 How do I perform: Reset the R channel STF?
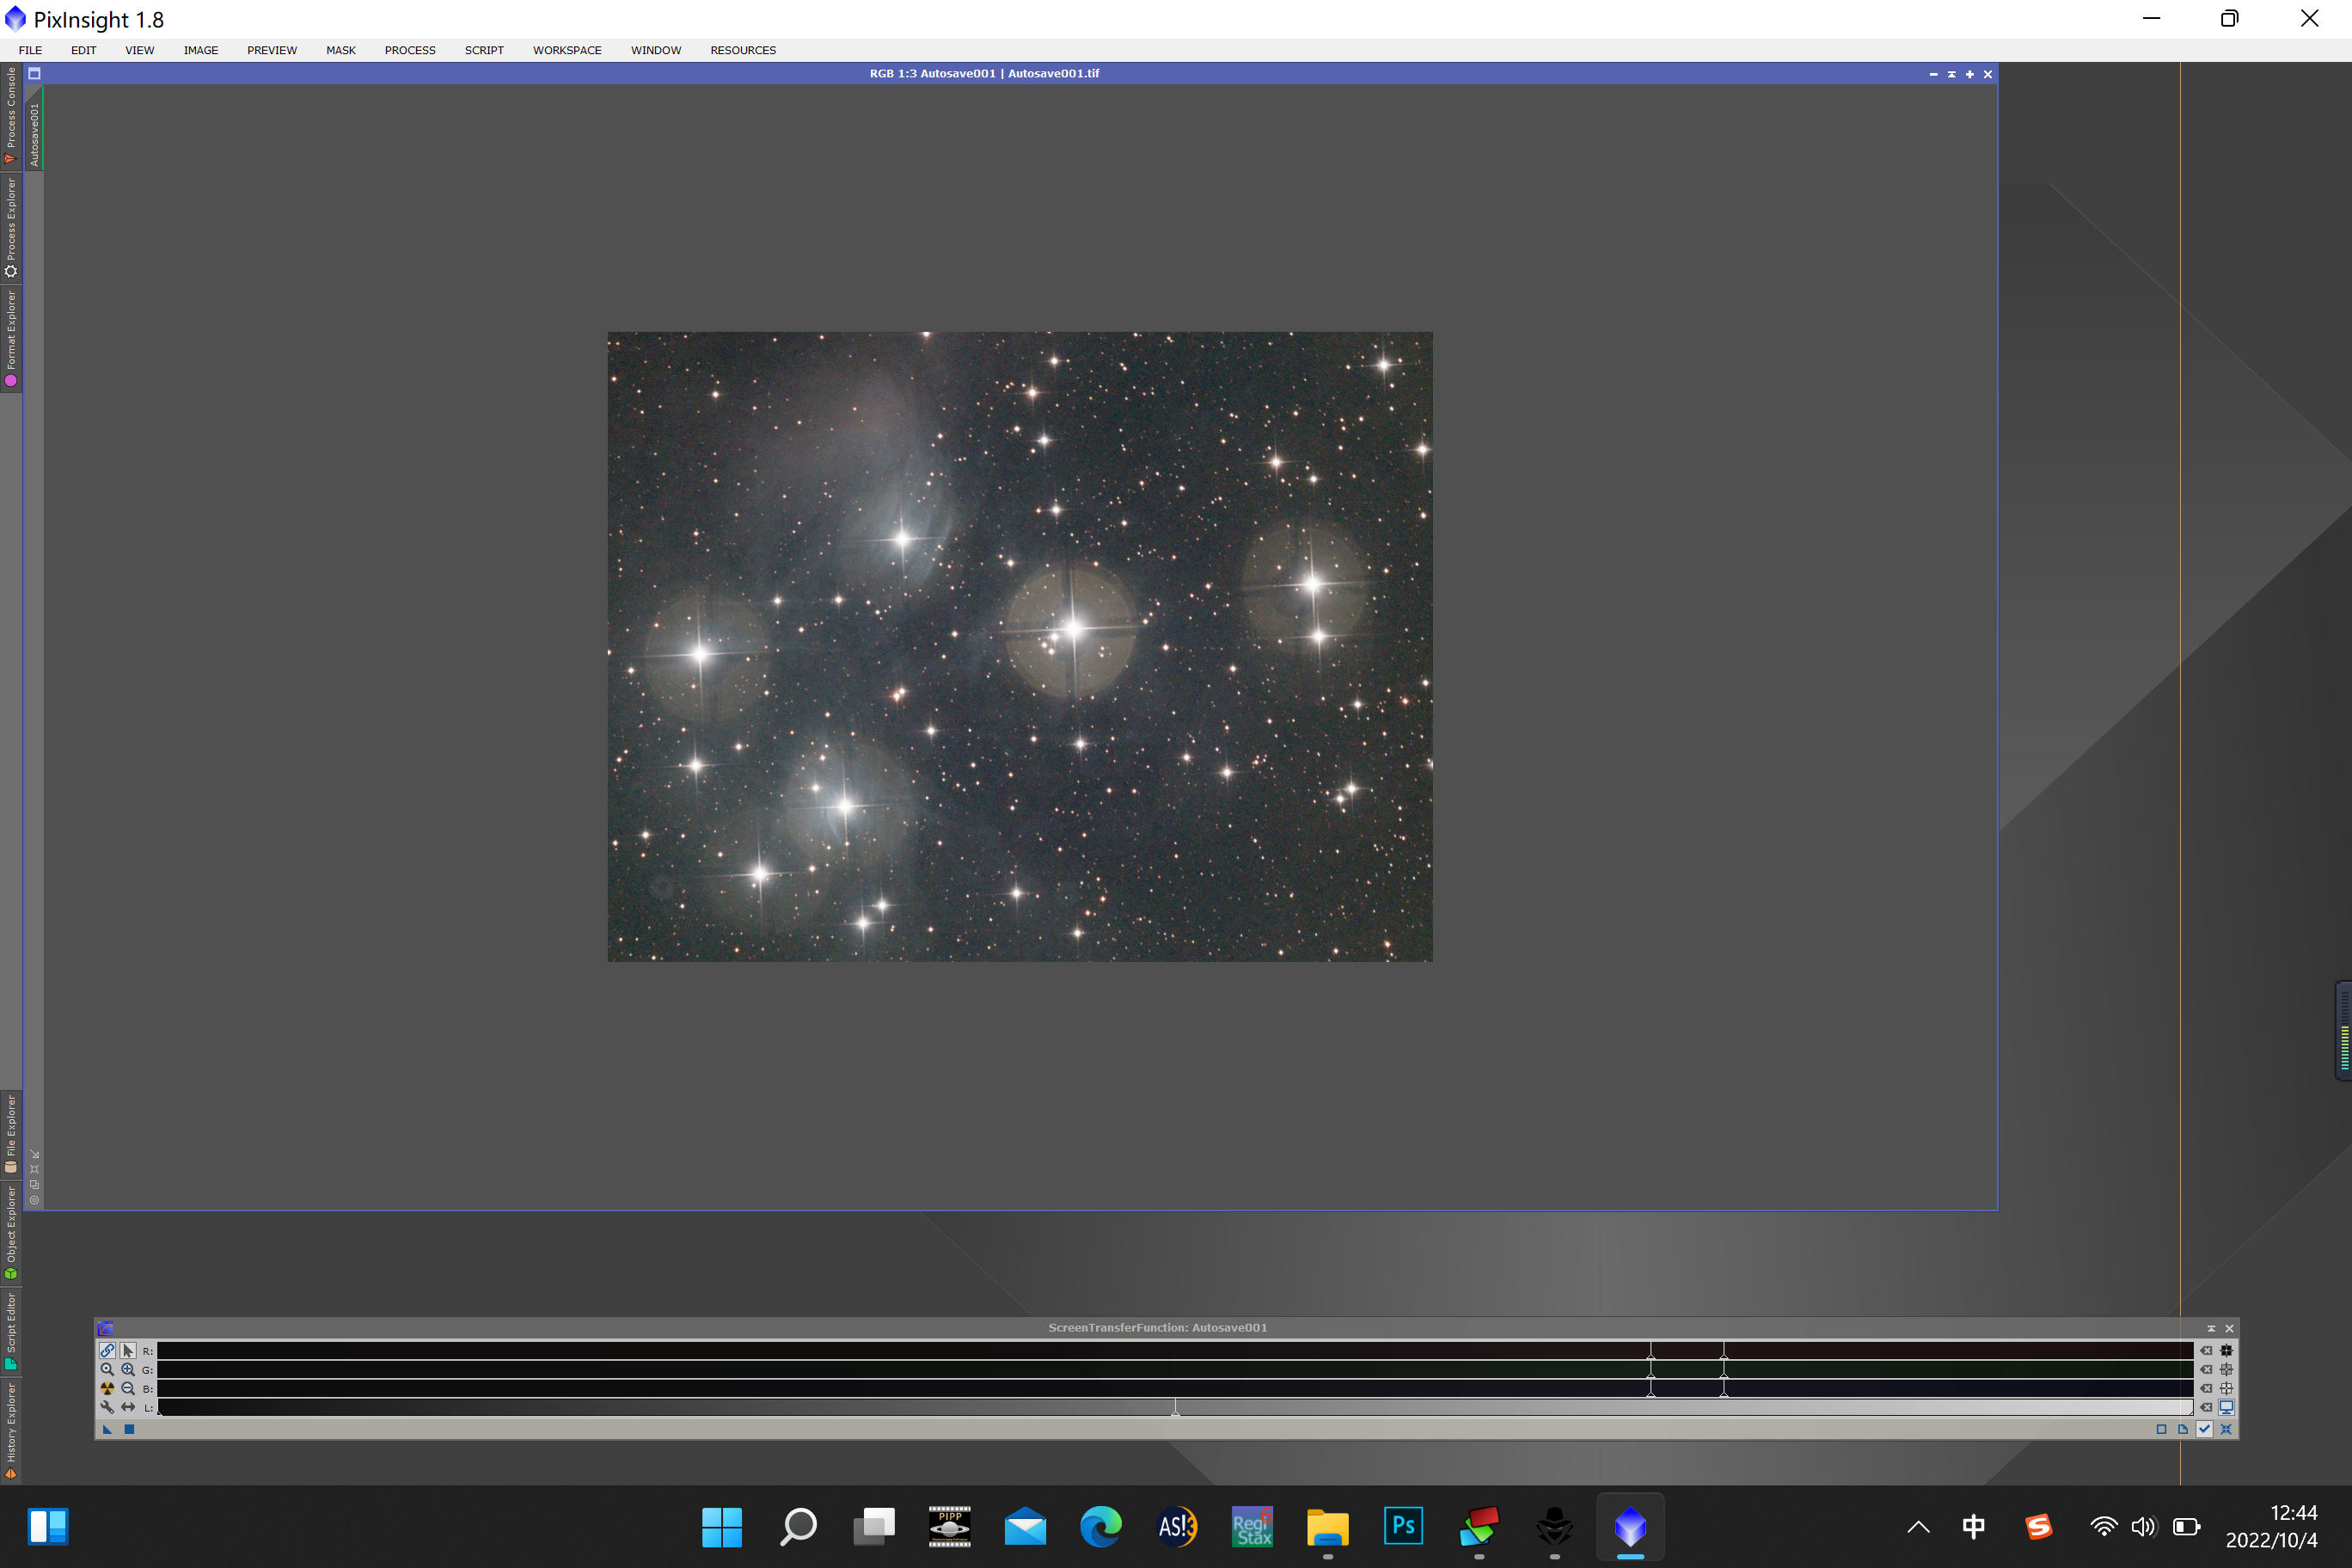point(2206,1351)
